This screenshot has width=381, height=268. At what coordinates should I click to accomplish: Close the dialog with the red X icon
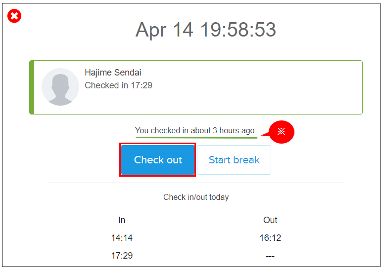click(x=15, y=16)
